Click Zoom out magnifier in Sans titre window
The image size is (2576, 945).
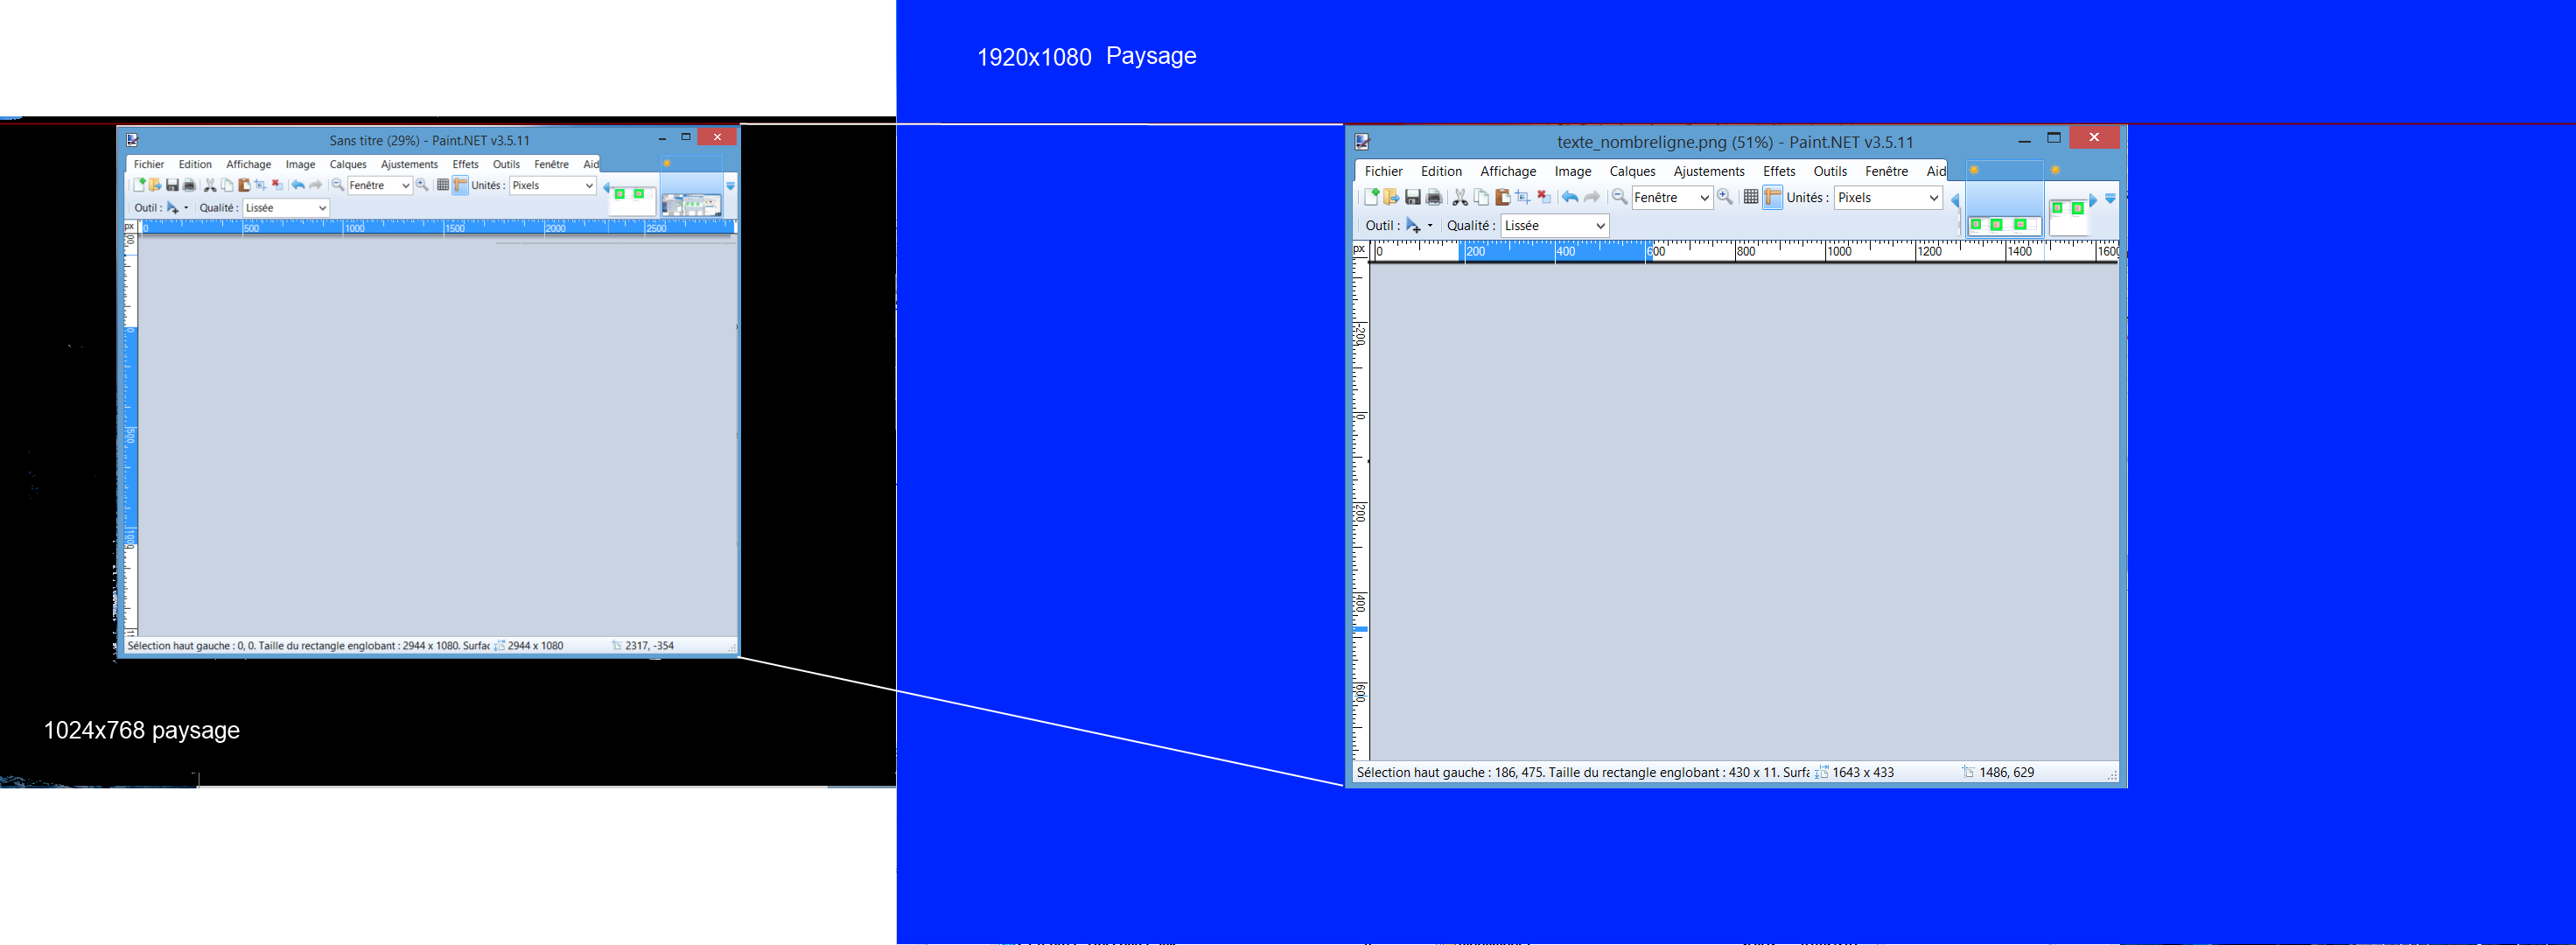click(x=338, y=185)
